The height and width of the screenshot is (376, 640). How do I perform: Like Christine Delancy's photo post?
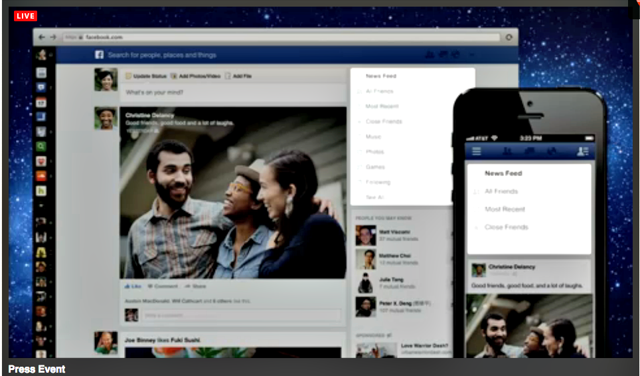[133, 286]
